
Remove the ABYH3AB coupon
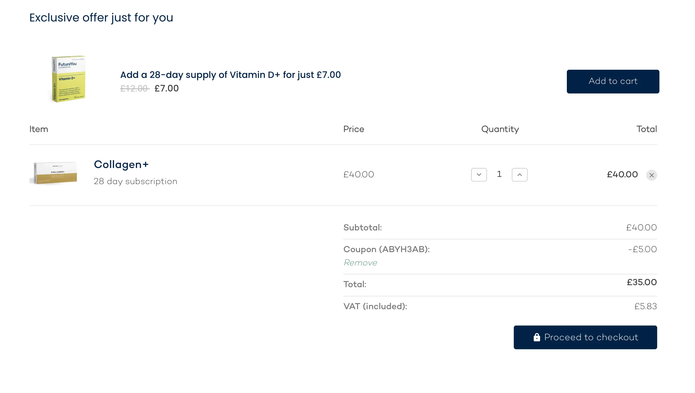tap(360, 263)
